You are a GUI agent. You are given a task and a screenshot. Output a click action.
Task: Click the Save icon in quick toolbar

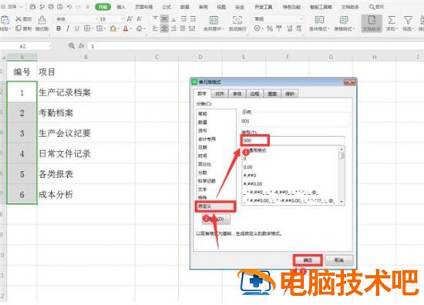coord(32,7)
